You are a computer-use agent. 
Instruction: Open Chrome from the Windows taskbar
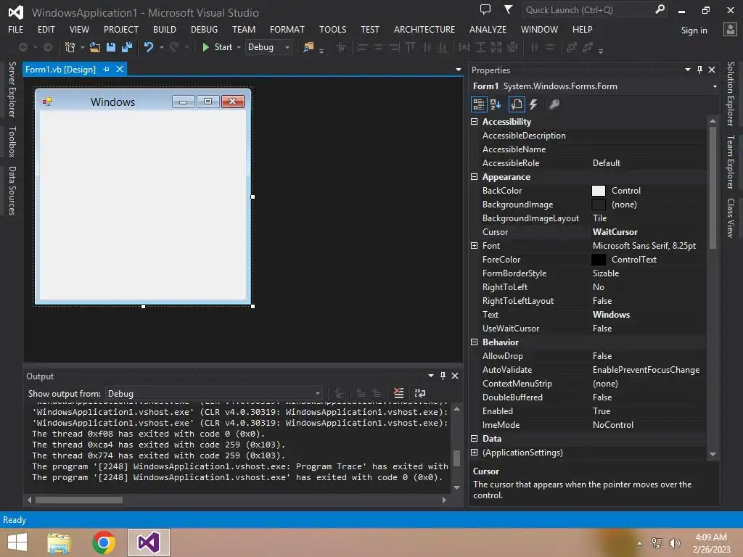click(x=104, y=542)
